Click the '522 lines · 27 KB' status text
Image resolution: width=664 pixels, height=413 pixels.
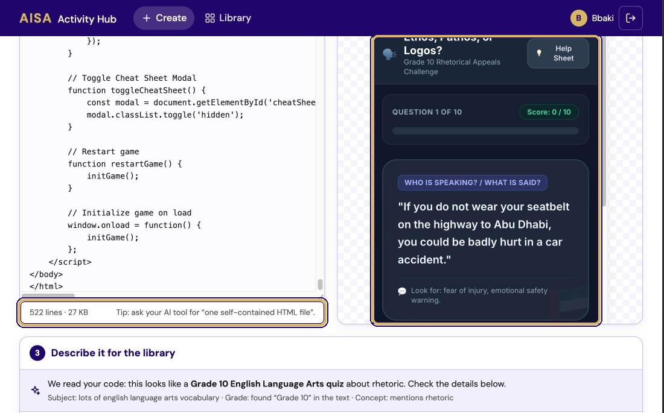tap(59, 313)
